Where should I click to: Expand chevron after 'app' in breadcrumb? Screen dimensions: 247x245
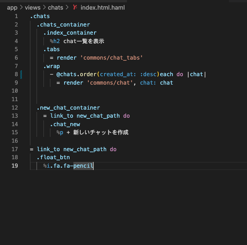(21, 7)
